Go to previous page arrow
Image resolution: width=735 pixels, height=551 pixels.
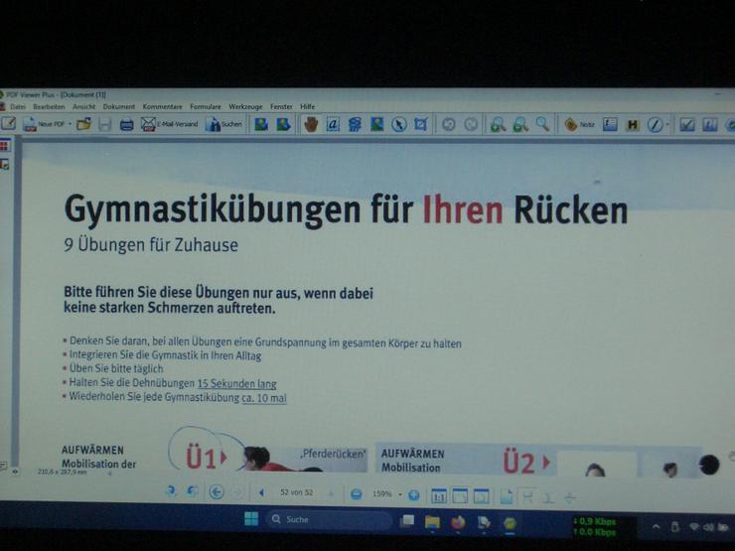tap(261, 493)
